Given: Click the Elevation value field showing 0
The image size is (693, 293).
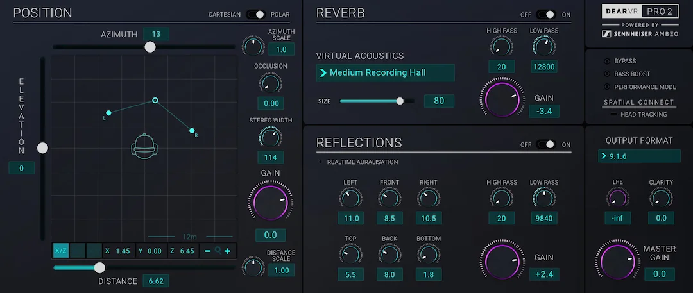Looking at the screenshot, I should coord(21,168).
